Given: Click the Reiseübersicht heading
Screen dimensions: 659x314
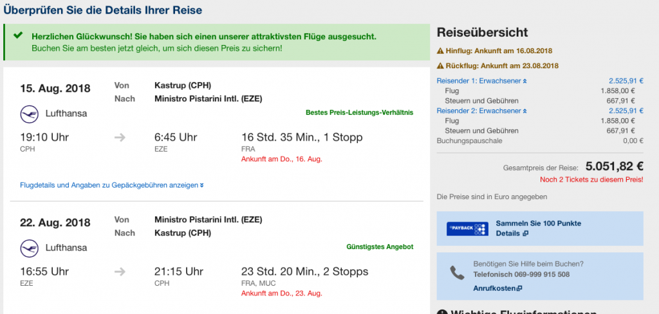Looking at the screenshot, I should (482, 32).
